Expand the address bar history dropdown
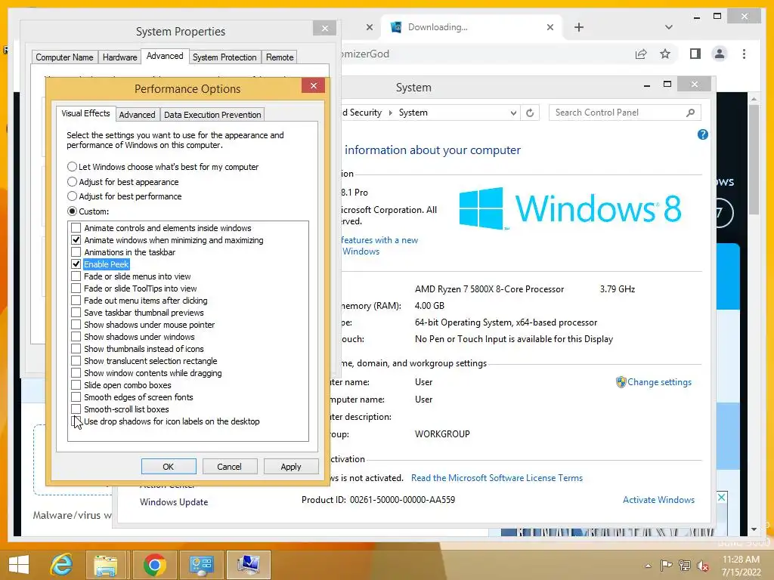This screenshot has width=774, height=580. tap(513, 113)
